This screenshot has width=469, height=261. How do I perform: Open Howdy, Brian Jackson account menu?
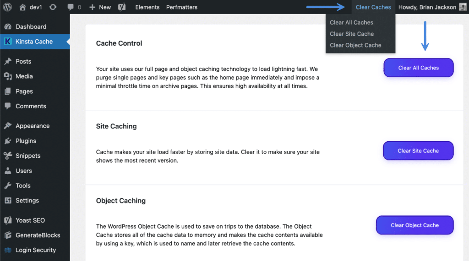[427, 7]
